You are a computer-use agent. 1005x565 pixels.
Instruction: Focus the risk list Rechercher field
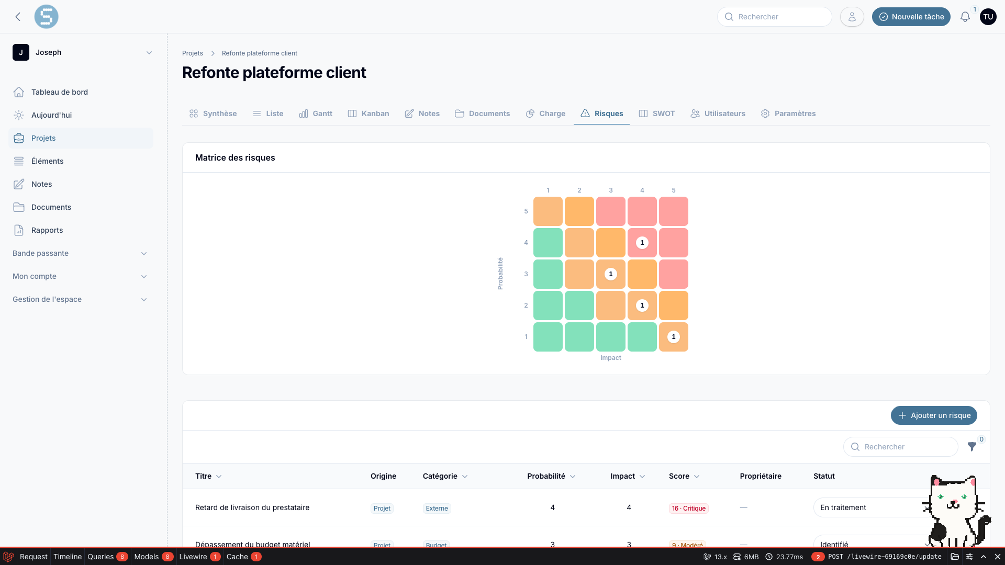(901, 447)
